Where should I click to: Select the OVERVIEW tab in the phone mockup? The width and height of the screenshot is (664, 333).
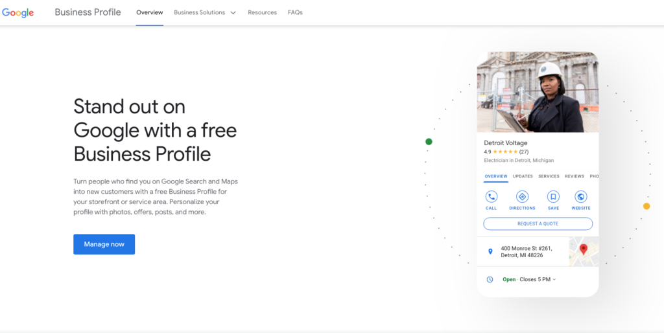(x=496, y=176)
